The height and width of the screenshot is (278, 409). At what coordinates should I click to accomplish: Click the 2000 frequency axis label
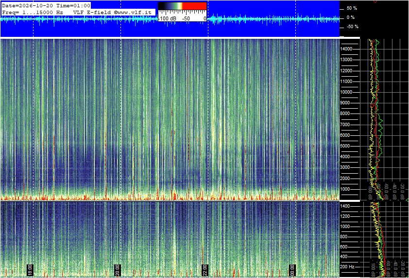pyautogui.click(x=345, y=179)
